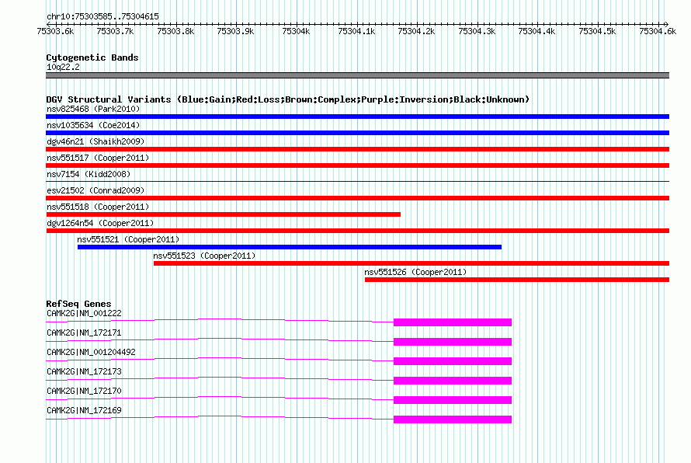Click the 75304.6k ruler tick label
The height and width of the screenshot is (463, 691).
click(x=658, y=31)
